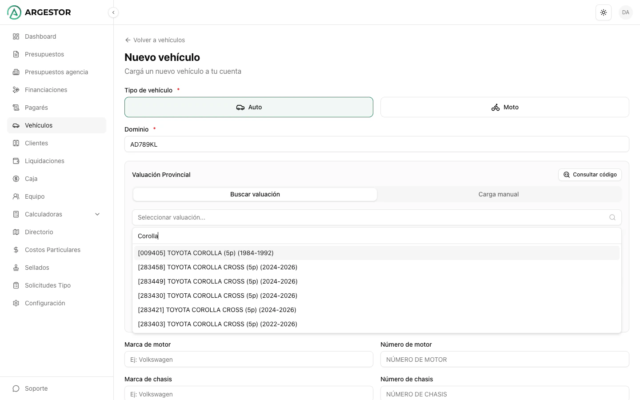Choose [009405] Toyota Corolla (1984-1992) option
This screenshot has width=640, height=400.
click(x=377, y=253)
